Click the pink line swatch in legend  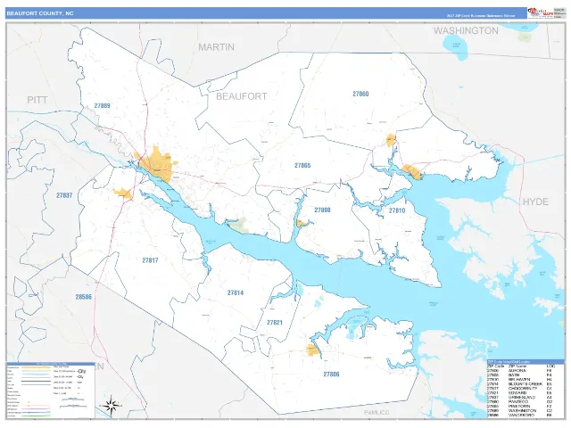[36, 408]
